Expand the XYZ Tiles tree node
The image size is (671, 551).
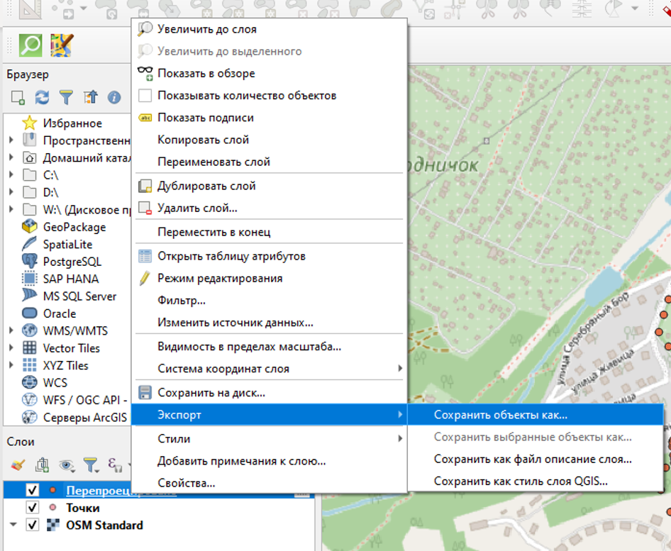tap(11, 365)
